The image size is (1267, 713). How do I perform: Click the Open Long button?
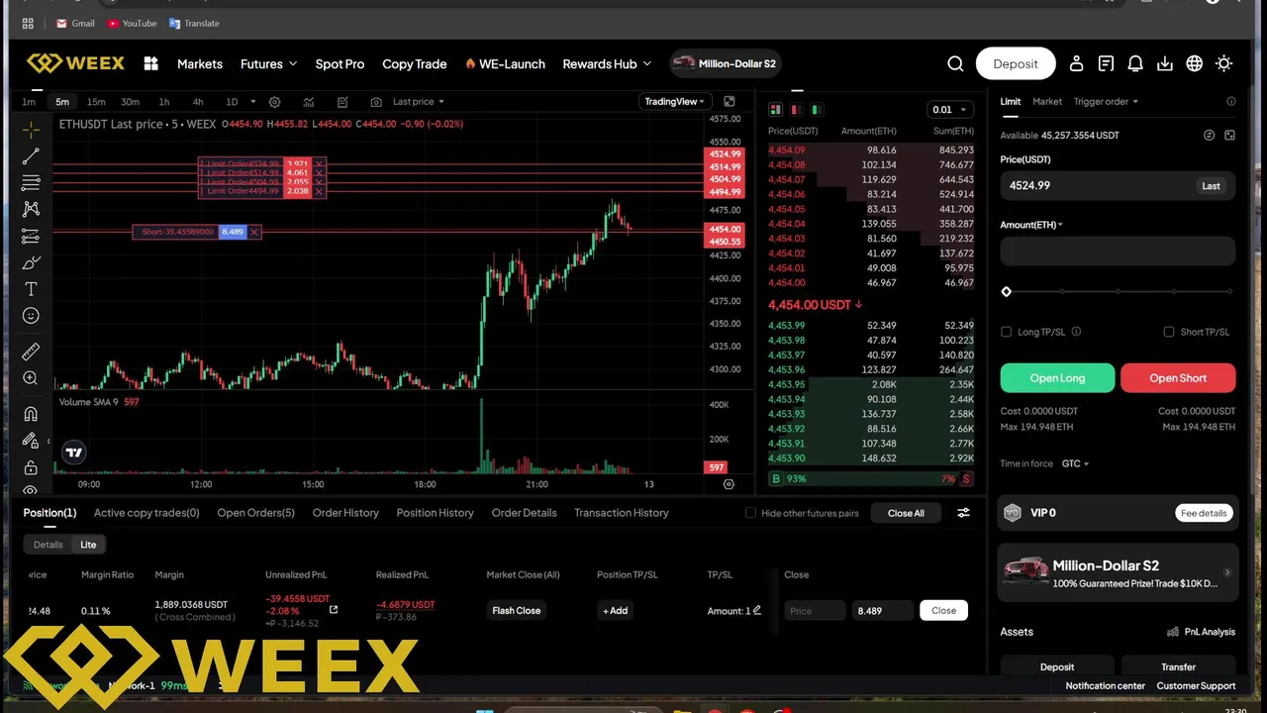coord(1057,378)
